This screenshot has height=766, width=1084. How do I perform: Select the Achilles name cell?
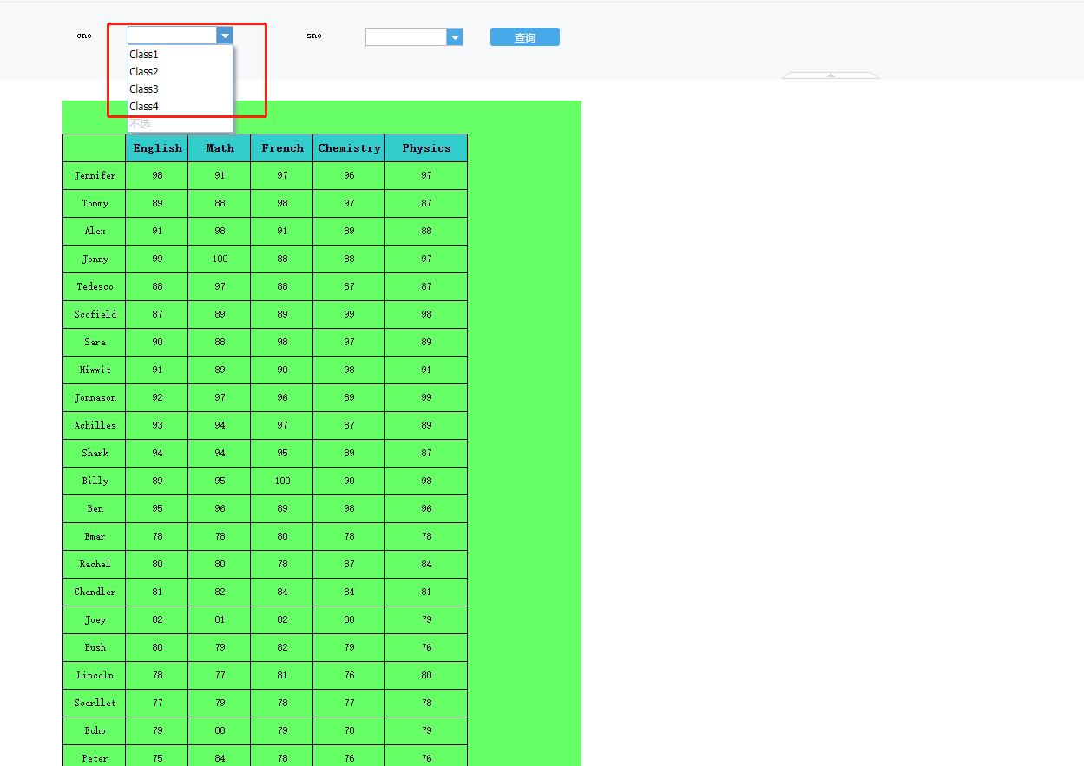click(95, 425)
